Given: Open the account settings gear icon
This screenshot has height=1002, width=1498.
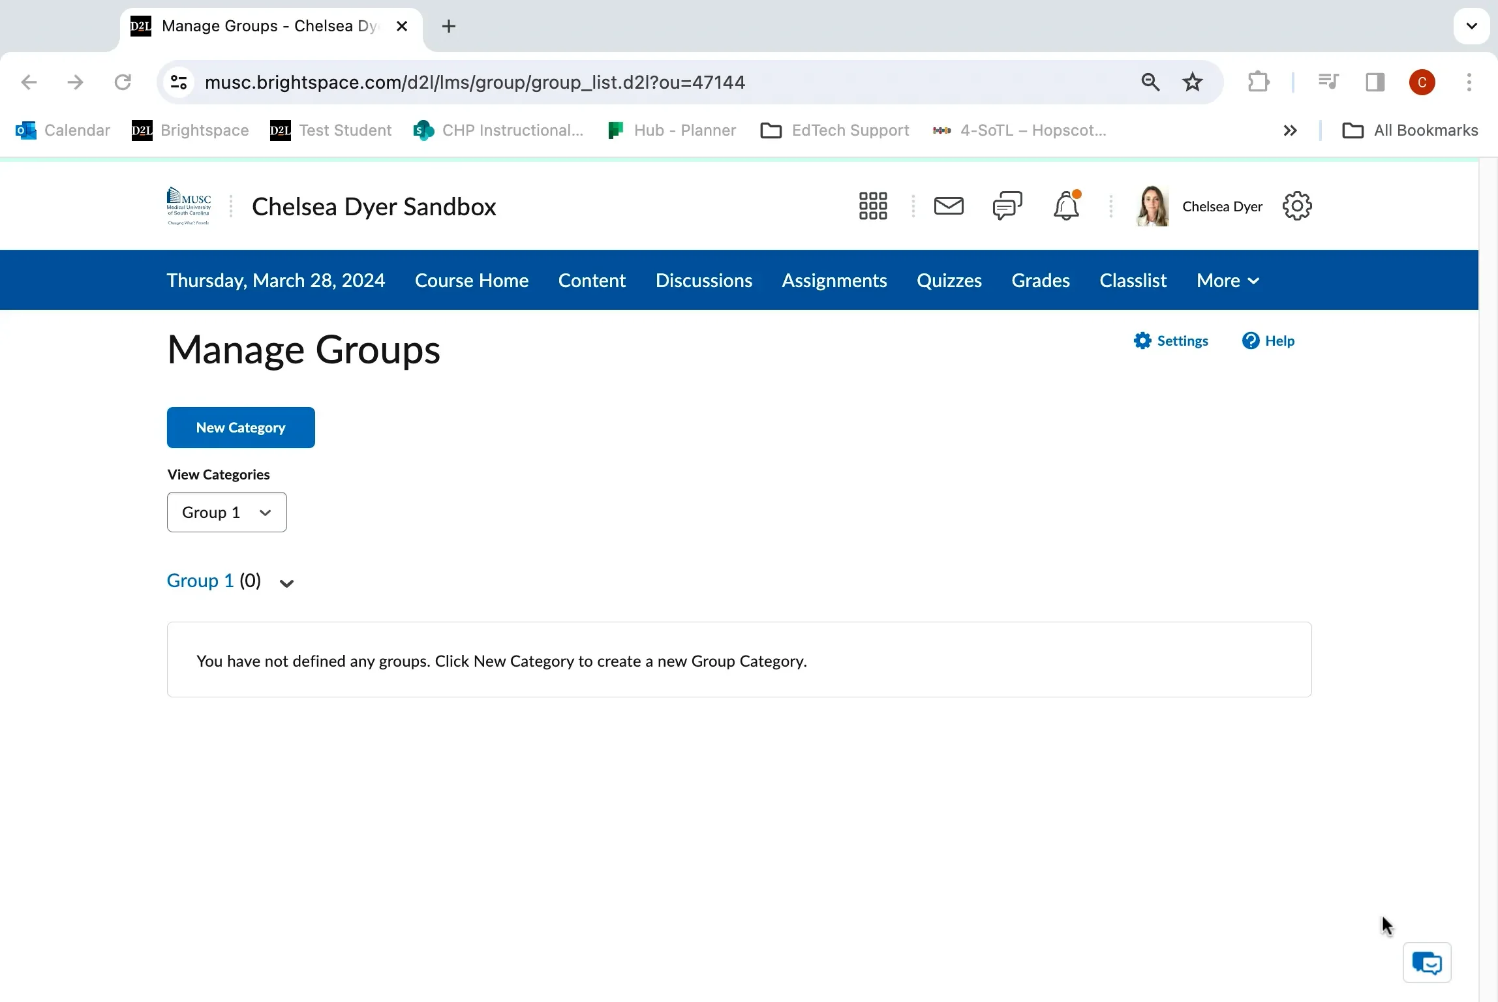Looking at the screenshot, I should (1297, 205).
